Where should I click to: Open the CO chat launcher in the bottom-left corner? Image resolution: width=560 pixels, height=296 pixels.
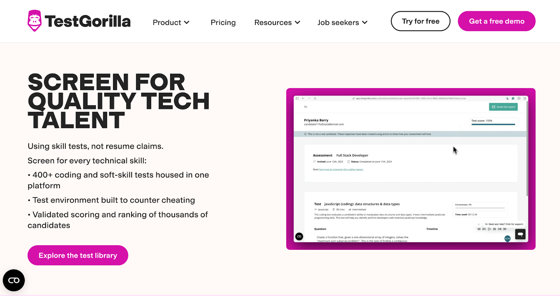[13, 280]
